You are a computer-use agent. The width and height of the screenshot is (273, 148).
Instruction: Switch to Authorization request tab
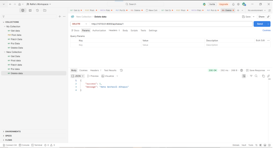(x=99, y=31)
